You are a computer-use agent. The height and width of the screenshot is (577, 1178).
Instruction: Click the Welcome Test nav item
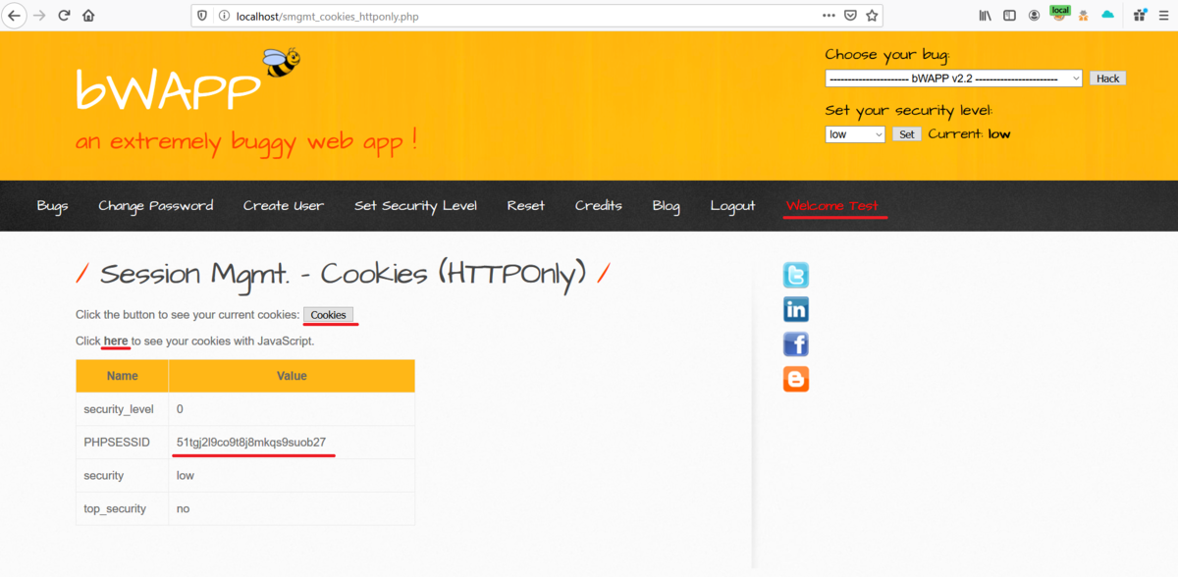pos(832,206)
